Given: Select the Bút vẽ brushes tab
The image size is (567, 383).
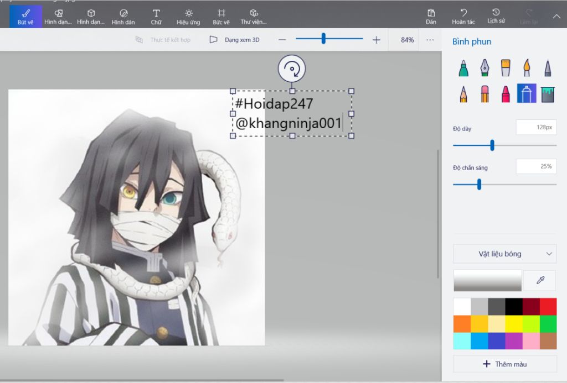Looking at the screenshot, I should 25,17.
